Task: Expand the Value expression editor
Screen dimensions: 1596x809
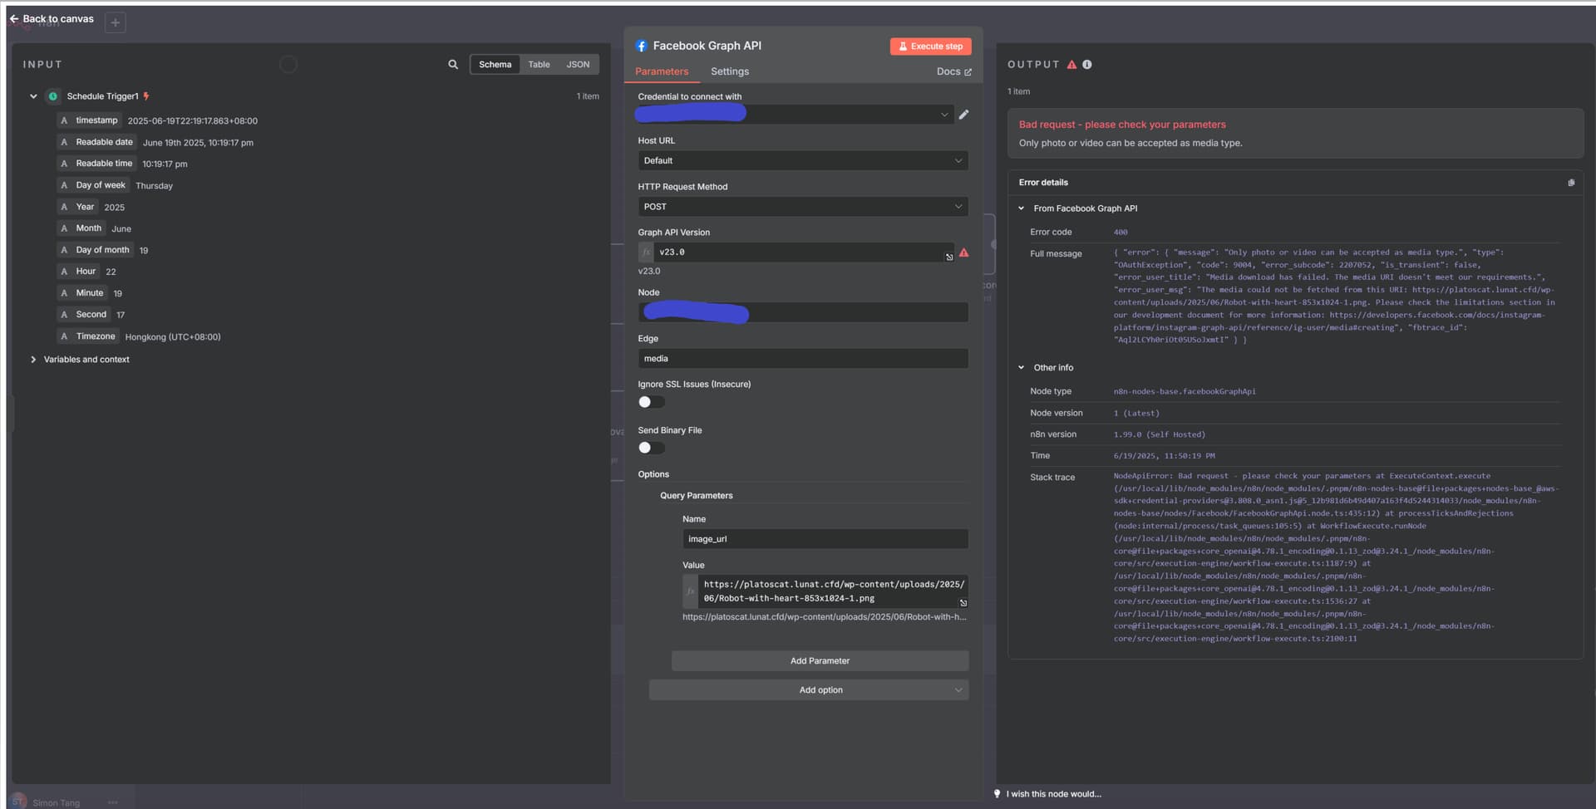Action: click(963, 604)
